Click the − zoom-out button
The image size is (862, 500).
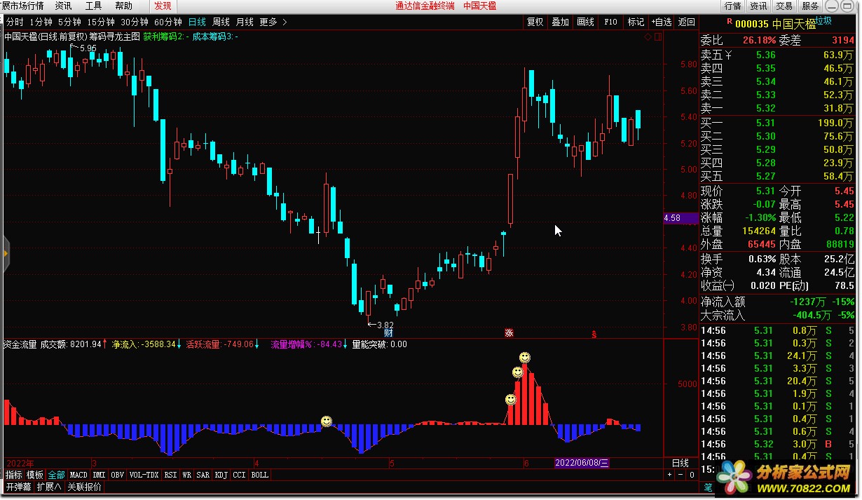coord(681,475)
